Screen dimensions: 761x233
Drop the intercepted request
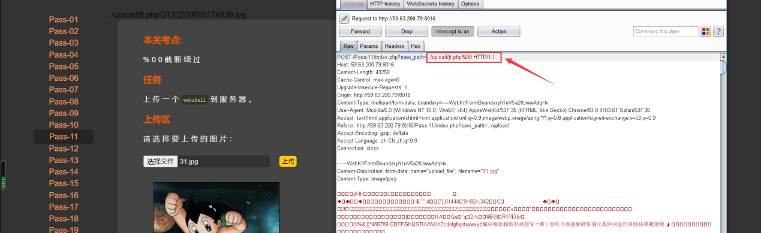coord(407,31)
